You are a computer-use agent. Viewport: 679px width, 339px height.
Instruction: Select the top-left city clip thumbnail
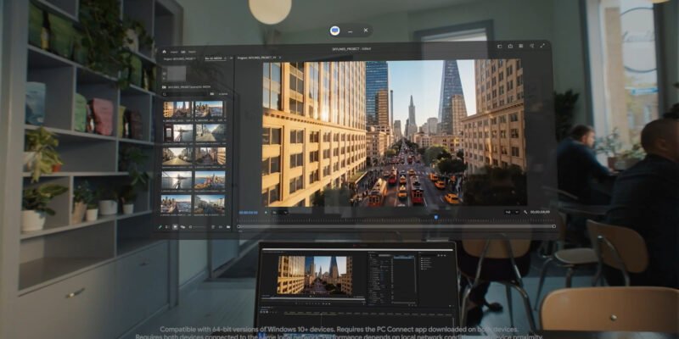tap(177, 109)
